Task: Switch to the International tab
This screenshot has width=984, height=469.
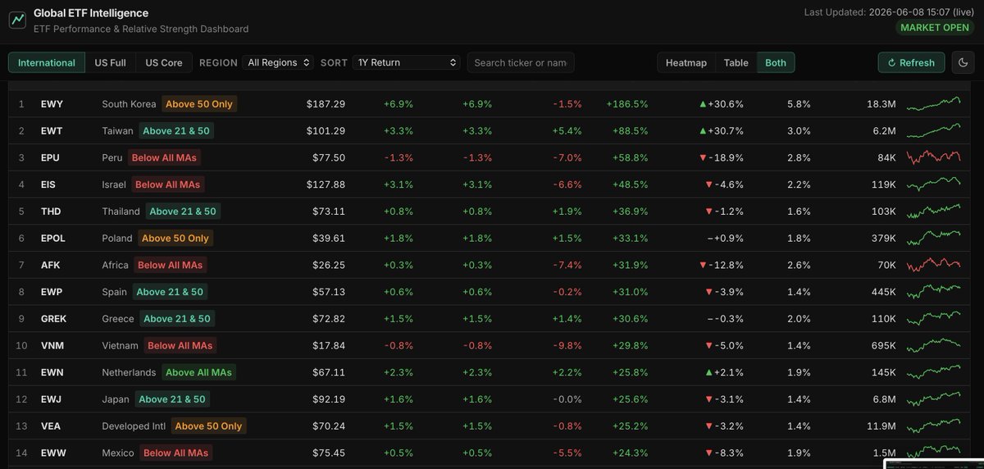Action: (x=47, y=62)
